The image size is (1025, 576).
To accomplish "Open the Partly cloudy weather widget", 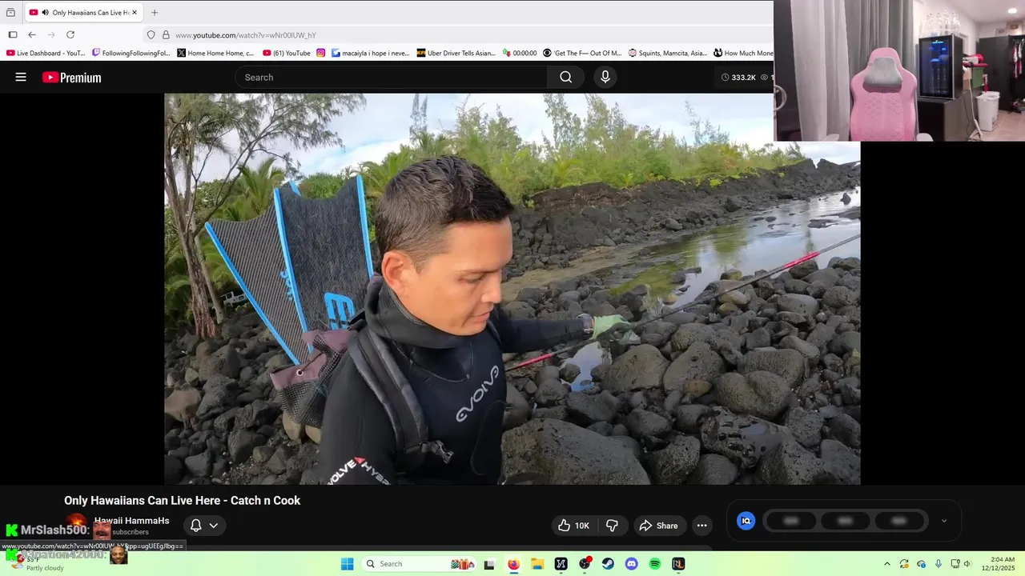I will [x=36, y=564].
